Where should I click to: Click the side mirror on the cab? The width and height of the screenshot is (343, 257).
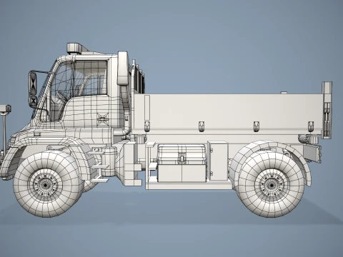(33, 89)
